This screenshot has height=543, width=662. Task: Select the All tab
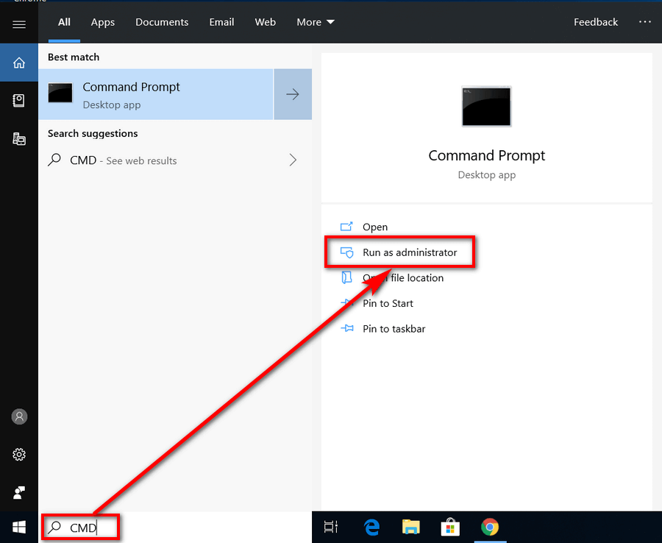(x=64, y=22)
